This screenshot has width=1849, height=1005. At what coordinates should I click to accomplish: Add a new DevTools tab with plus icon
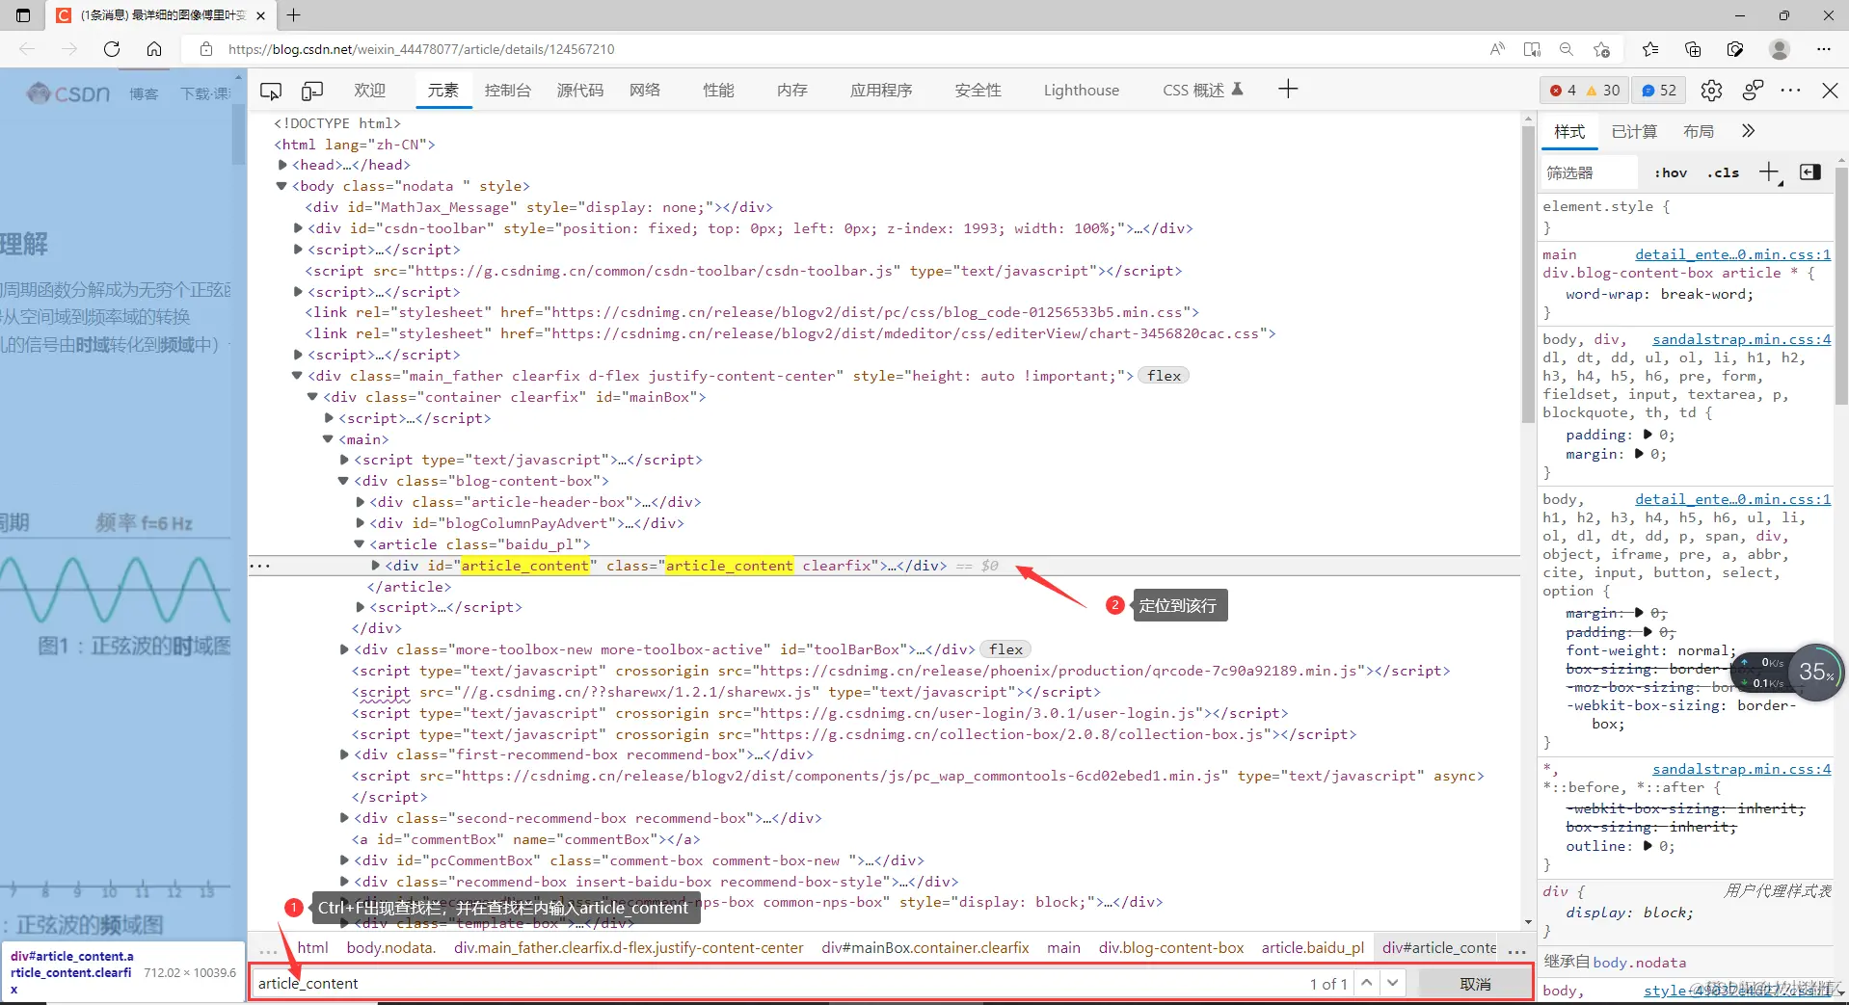[x=1288, y=90]
